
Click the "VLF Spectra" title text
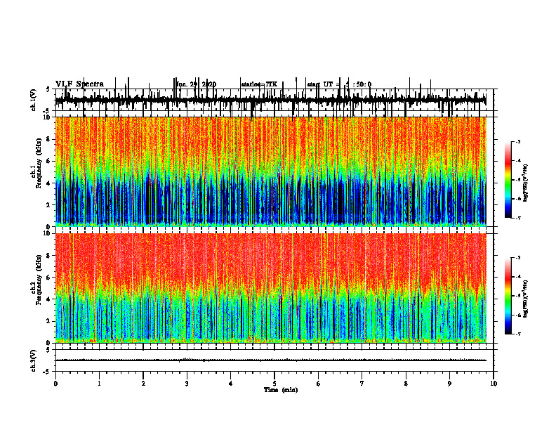pos(79,84)
